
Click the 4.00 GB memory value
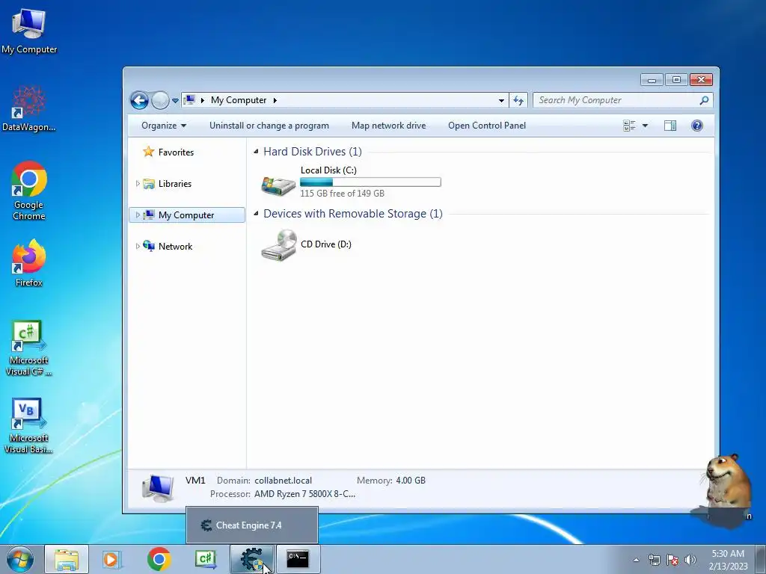411,481
